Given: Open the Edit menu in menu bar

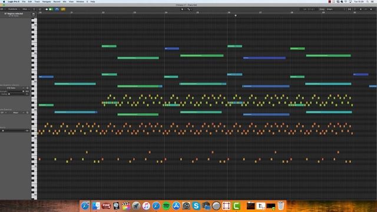Looking at the screenshot, I should 30,2.
